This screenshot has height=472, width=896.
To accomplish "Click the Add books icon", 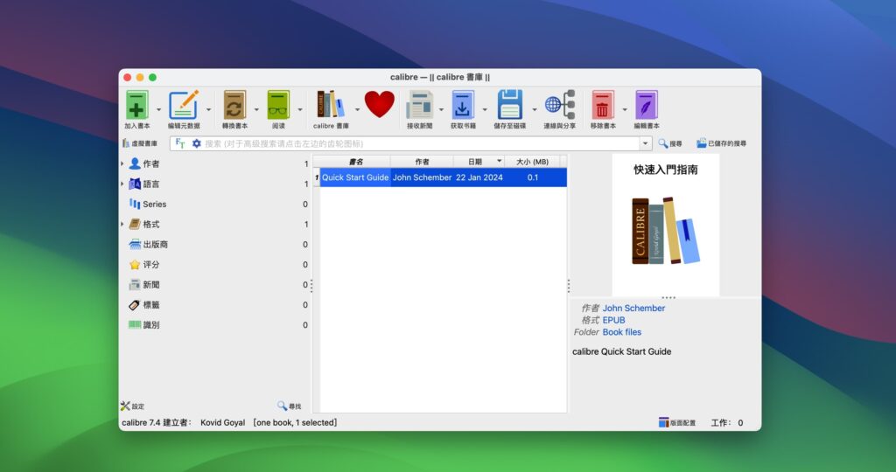I will coord(137,105).
